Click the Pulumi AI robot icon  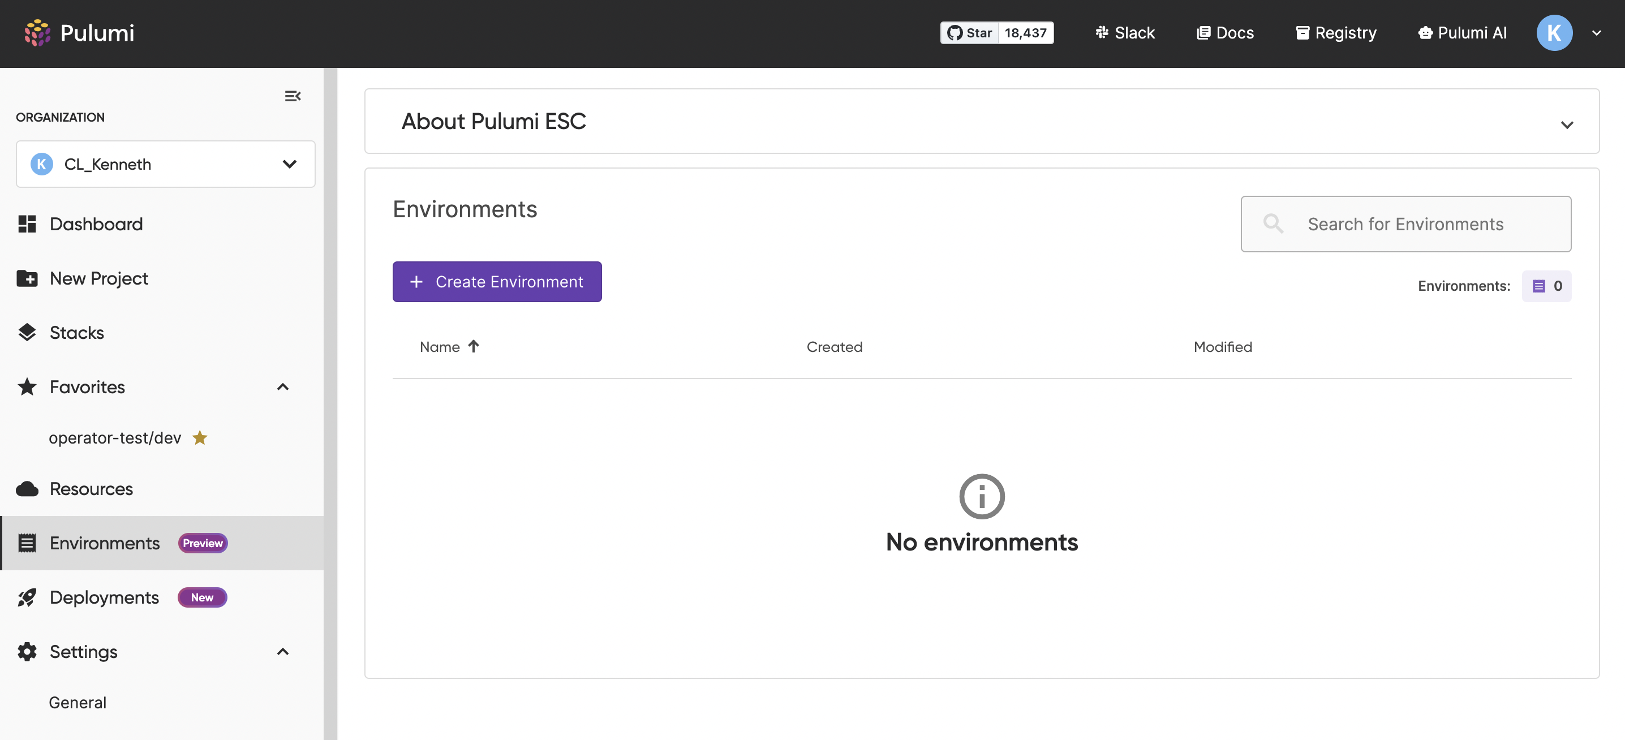click(x=1426, y=33)
